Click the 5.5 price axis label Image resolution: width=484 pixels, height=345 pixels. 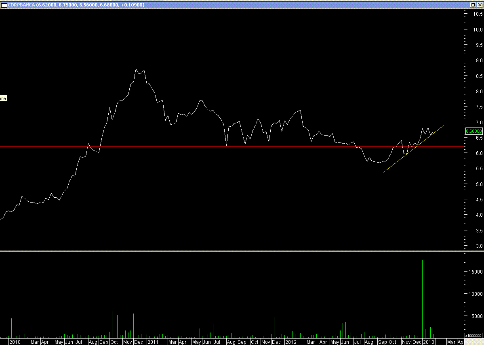coord(479,169)
